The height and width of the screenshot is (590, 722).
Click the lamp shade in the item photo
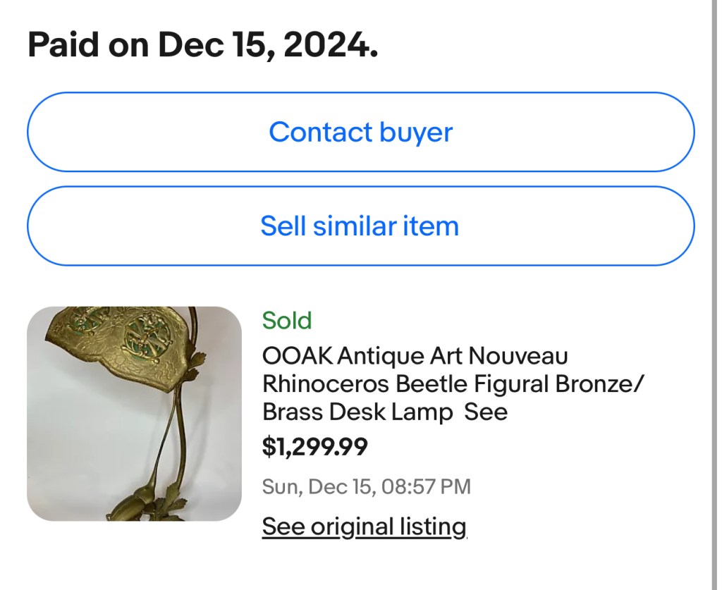(x=120, y=345)
